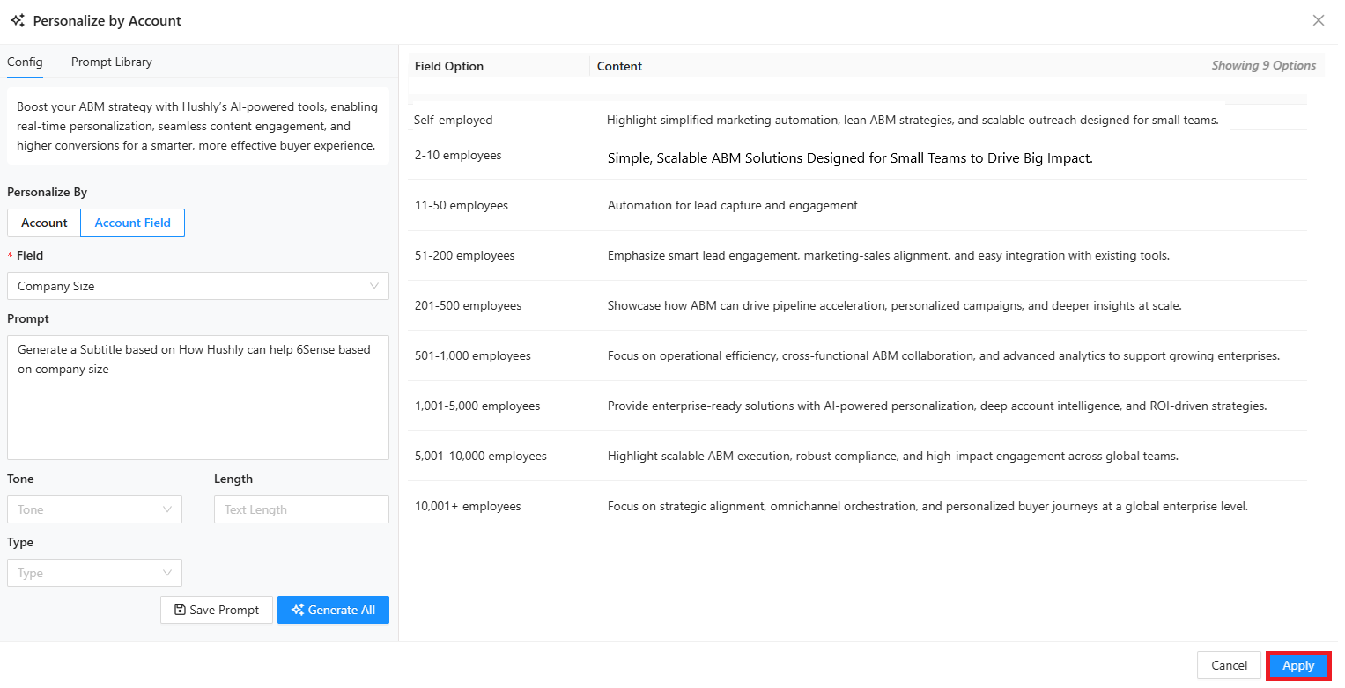Click content 'Simple, Scalable ABM Solutions Designed for Small Teams'
The width and height of the screenshot is (1345, 688).
(850, 158)
